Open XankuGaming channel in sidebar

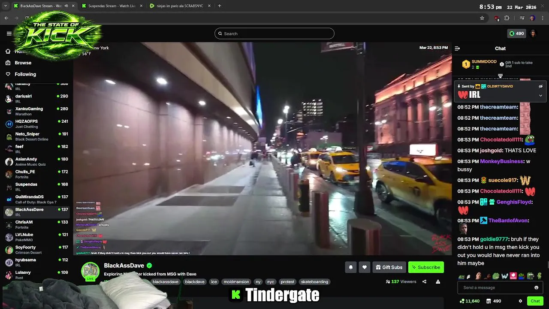point(36,111)
